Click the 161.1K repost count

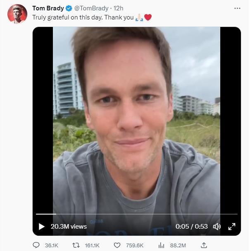92,245
